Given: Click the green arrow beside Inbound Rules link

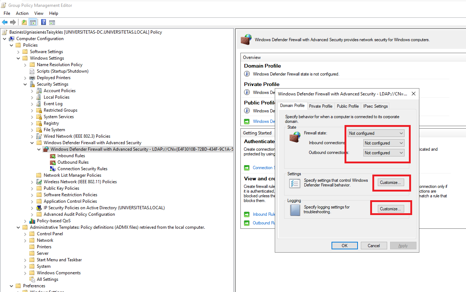Looking at the screenshot, I should coord(247,214).
